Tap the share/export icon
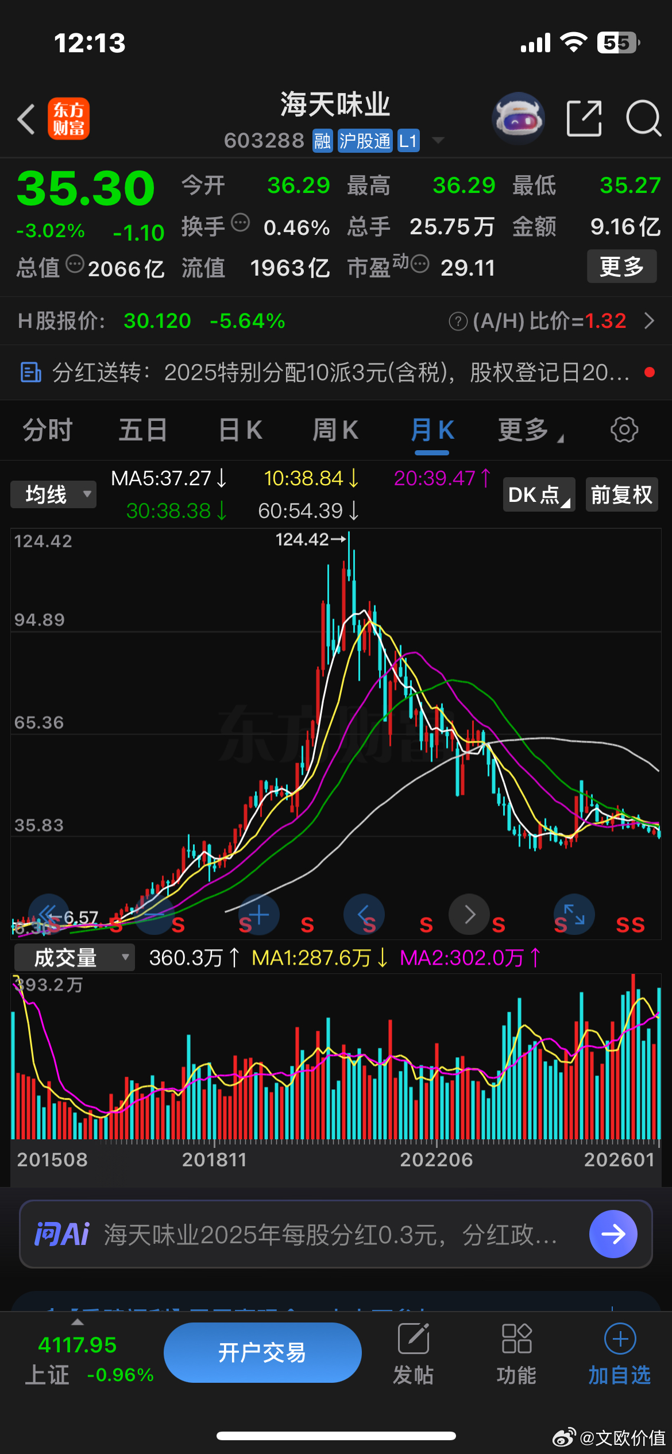This screenshot has height=1454, width=672. pyautogui.click(x=584, y=118)
